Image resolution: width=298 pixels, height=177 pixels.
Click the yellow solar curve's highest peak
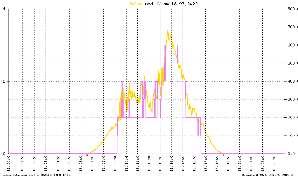click(x=168, y=31)
